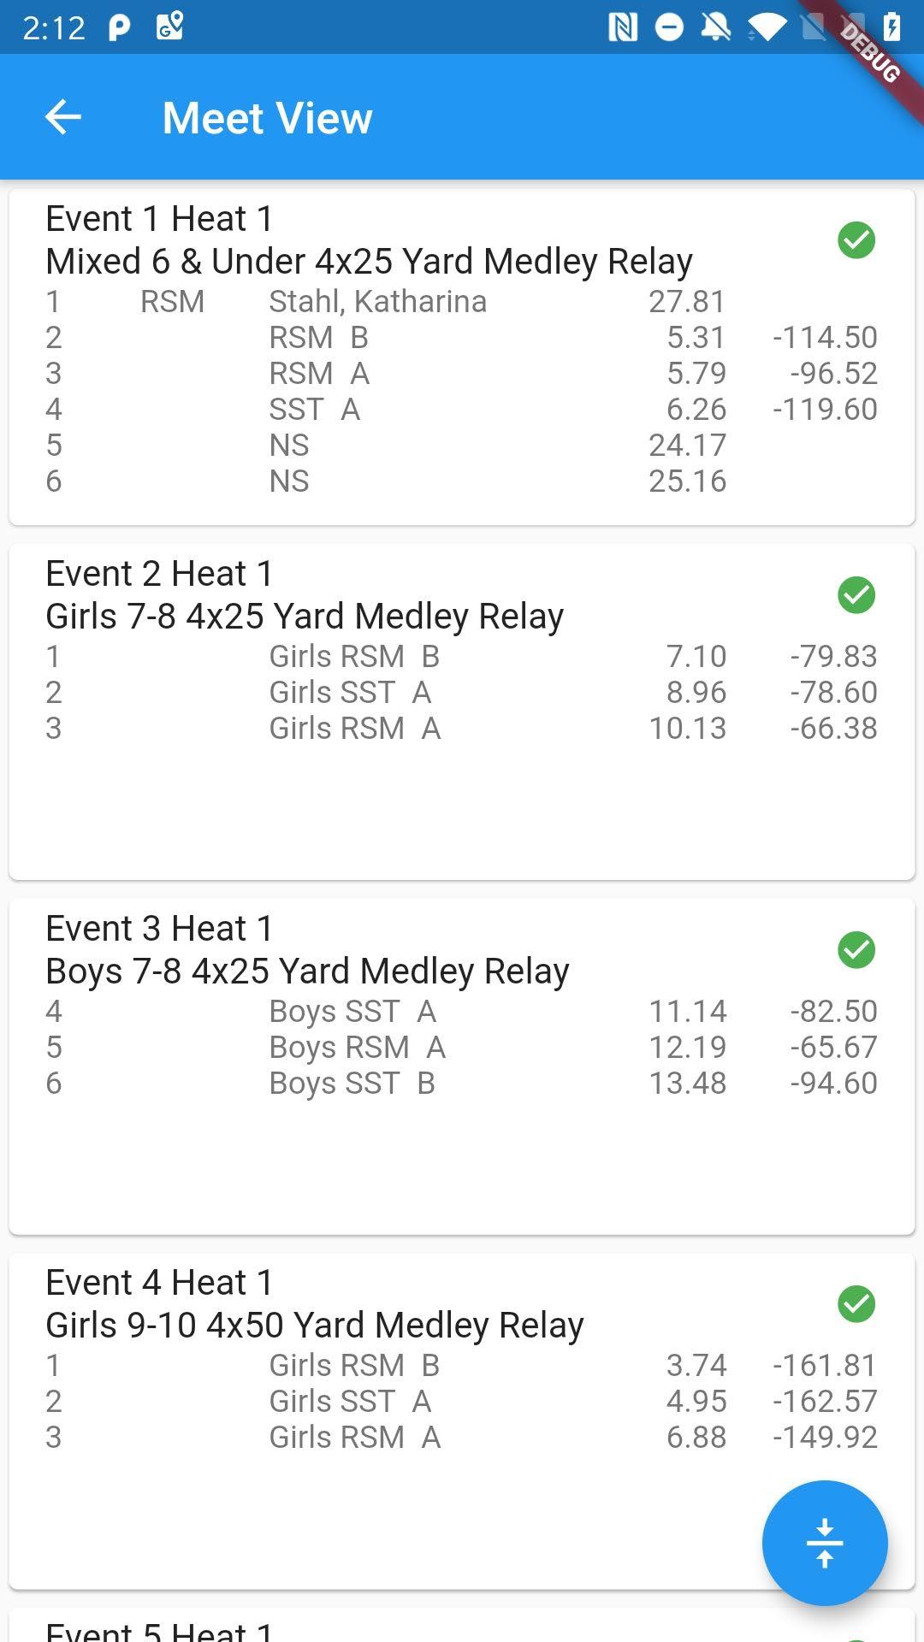Screen dimensions: 924x1642
Task: Open Girls 7-8 4x25 Yard Medley Relay
Action: coord(305,616)
